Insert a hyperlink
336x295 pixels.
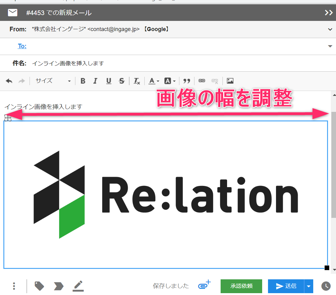pyautogui.click(x=202, y=81)
